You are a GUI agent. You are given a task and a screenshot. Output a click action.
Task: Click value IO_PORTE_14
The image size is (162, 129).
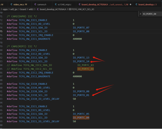pyautogui.click(x=81, y=61)
